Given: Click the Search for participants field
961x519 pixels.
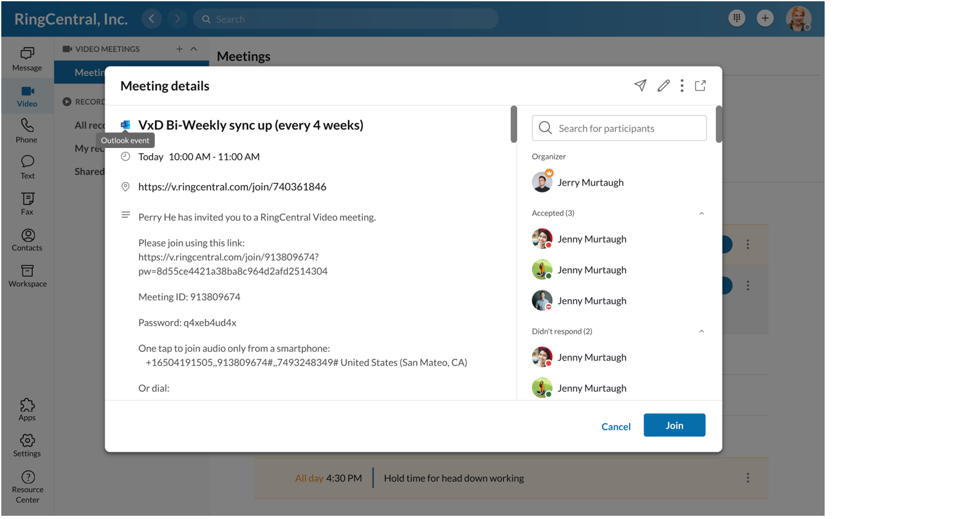Looking at the screenshot, I should [x=619, y=128].
